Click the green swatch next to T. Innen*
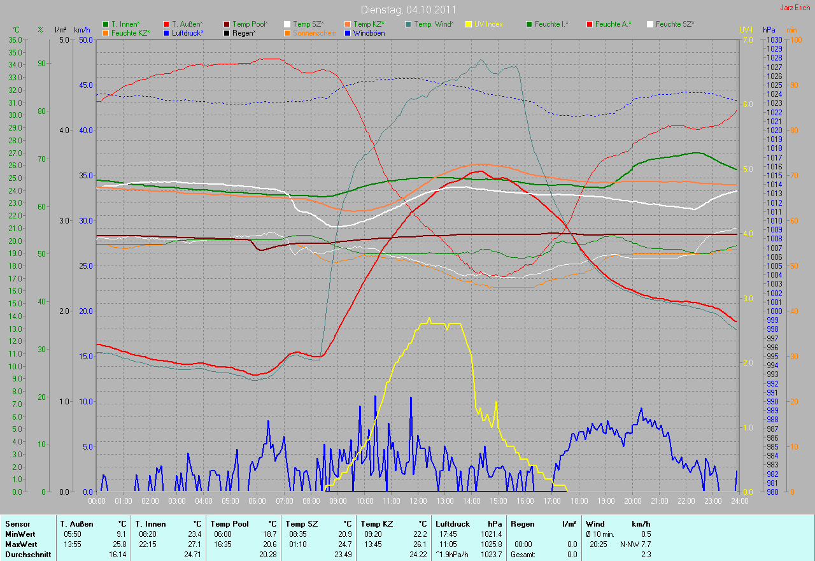 (x=106, y=24)
